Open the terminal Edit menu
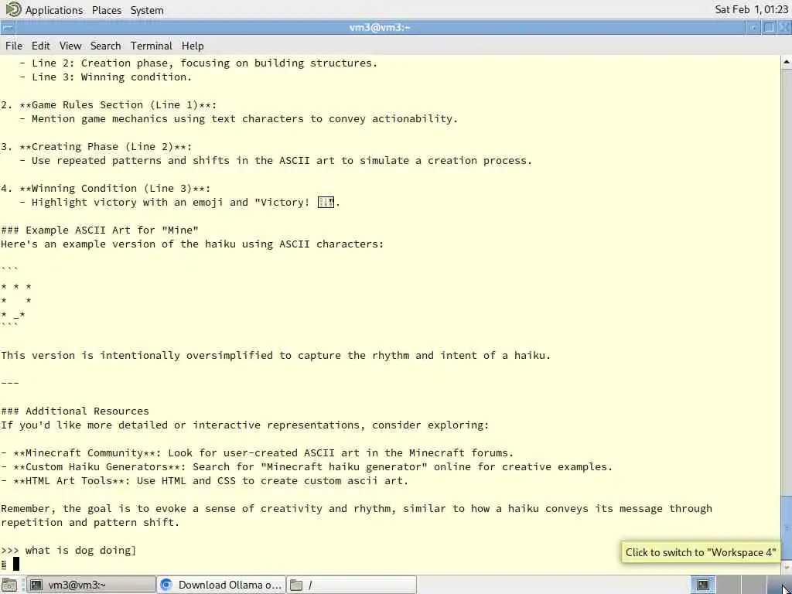The width and height of the screenshot is (792, 594). pos(40,46)
